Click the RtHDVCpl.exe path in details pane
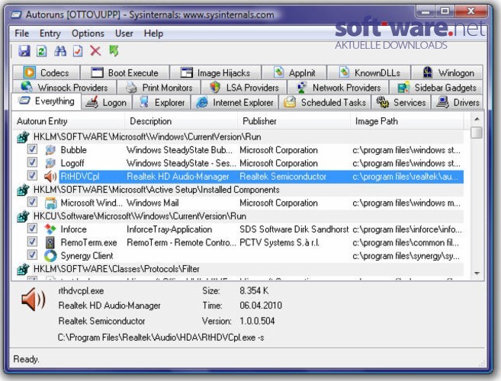Viewport: 501px width, 381px height. (161, 338)
